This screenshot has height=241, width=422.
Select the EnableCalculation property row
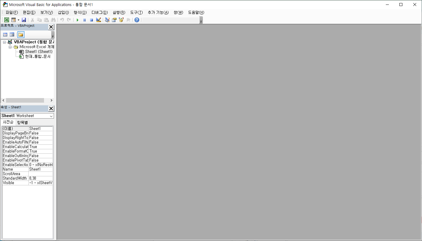pos(27,147)
